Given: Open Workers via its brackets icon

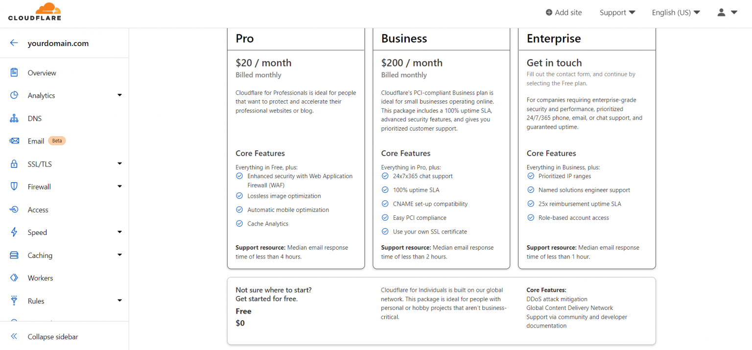Looking at the screenshot, I should [14, 278].
